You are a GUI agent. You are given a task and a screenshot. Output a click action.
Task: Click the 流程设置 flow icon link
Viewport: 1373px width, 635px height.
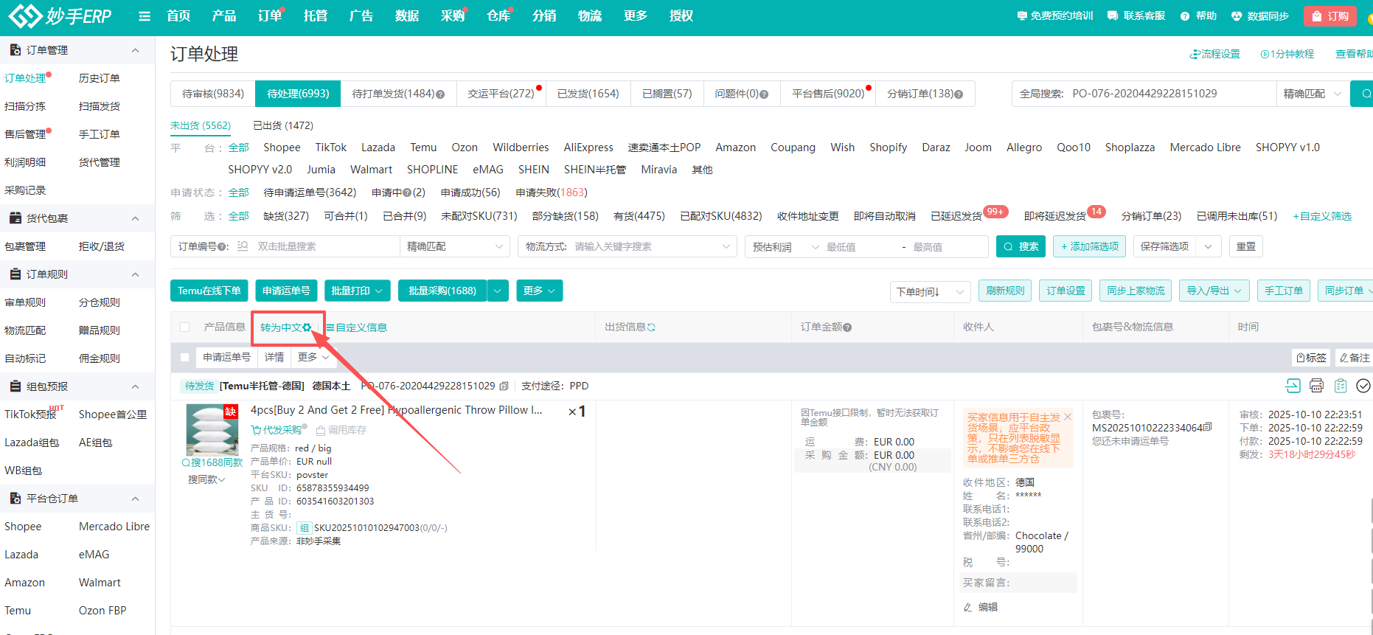tap(1214, 54)
